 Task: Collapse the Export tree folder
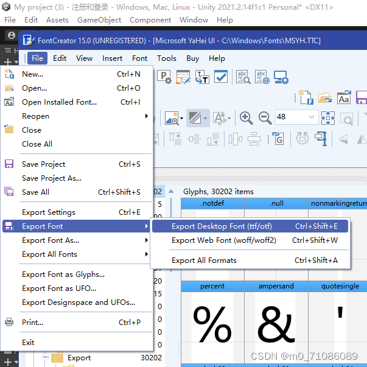pos(46,358)
